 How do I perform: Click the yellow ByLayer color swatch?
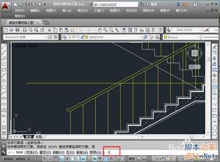click(165, 37)
